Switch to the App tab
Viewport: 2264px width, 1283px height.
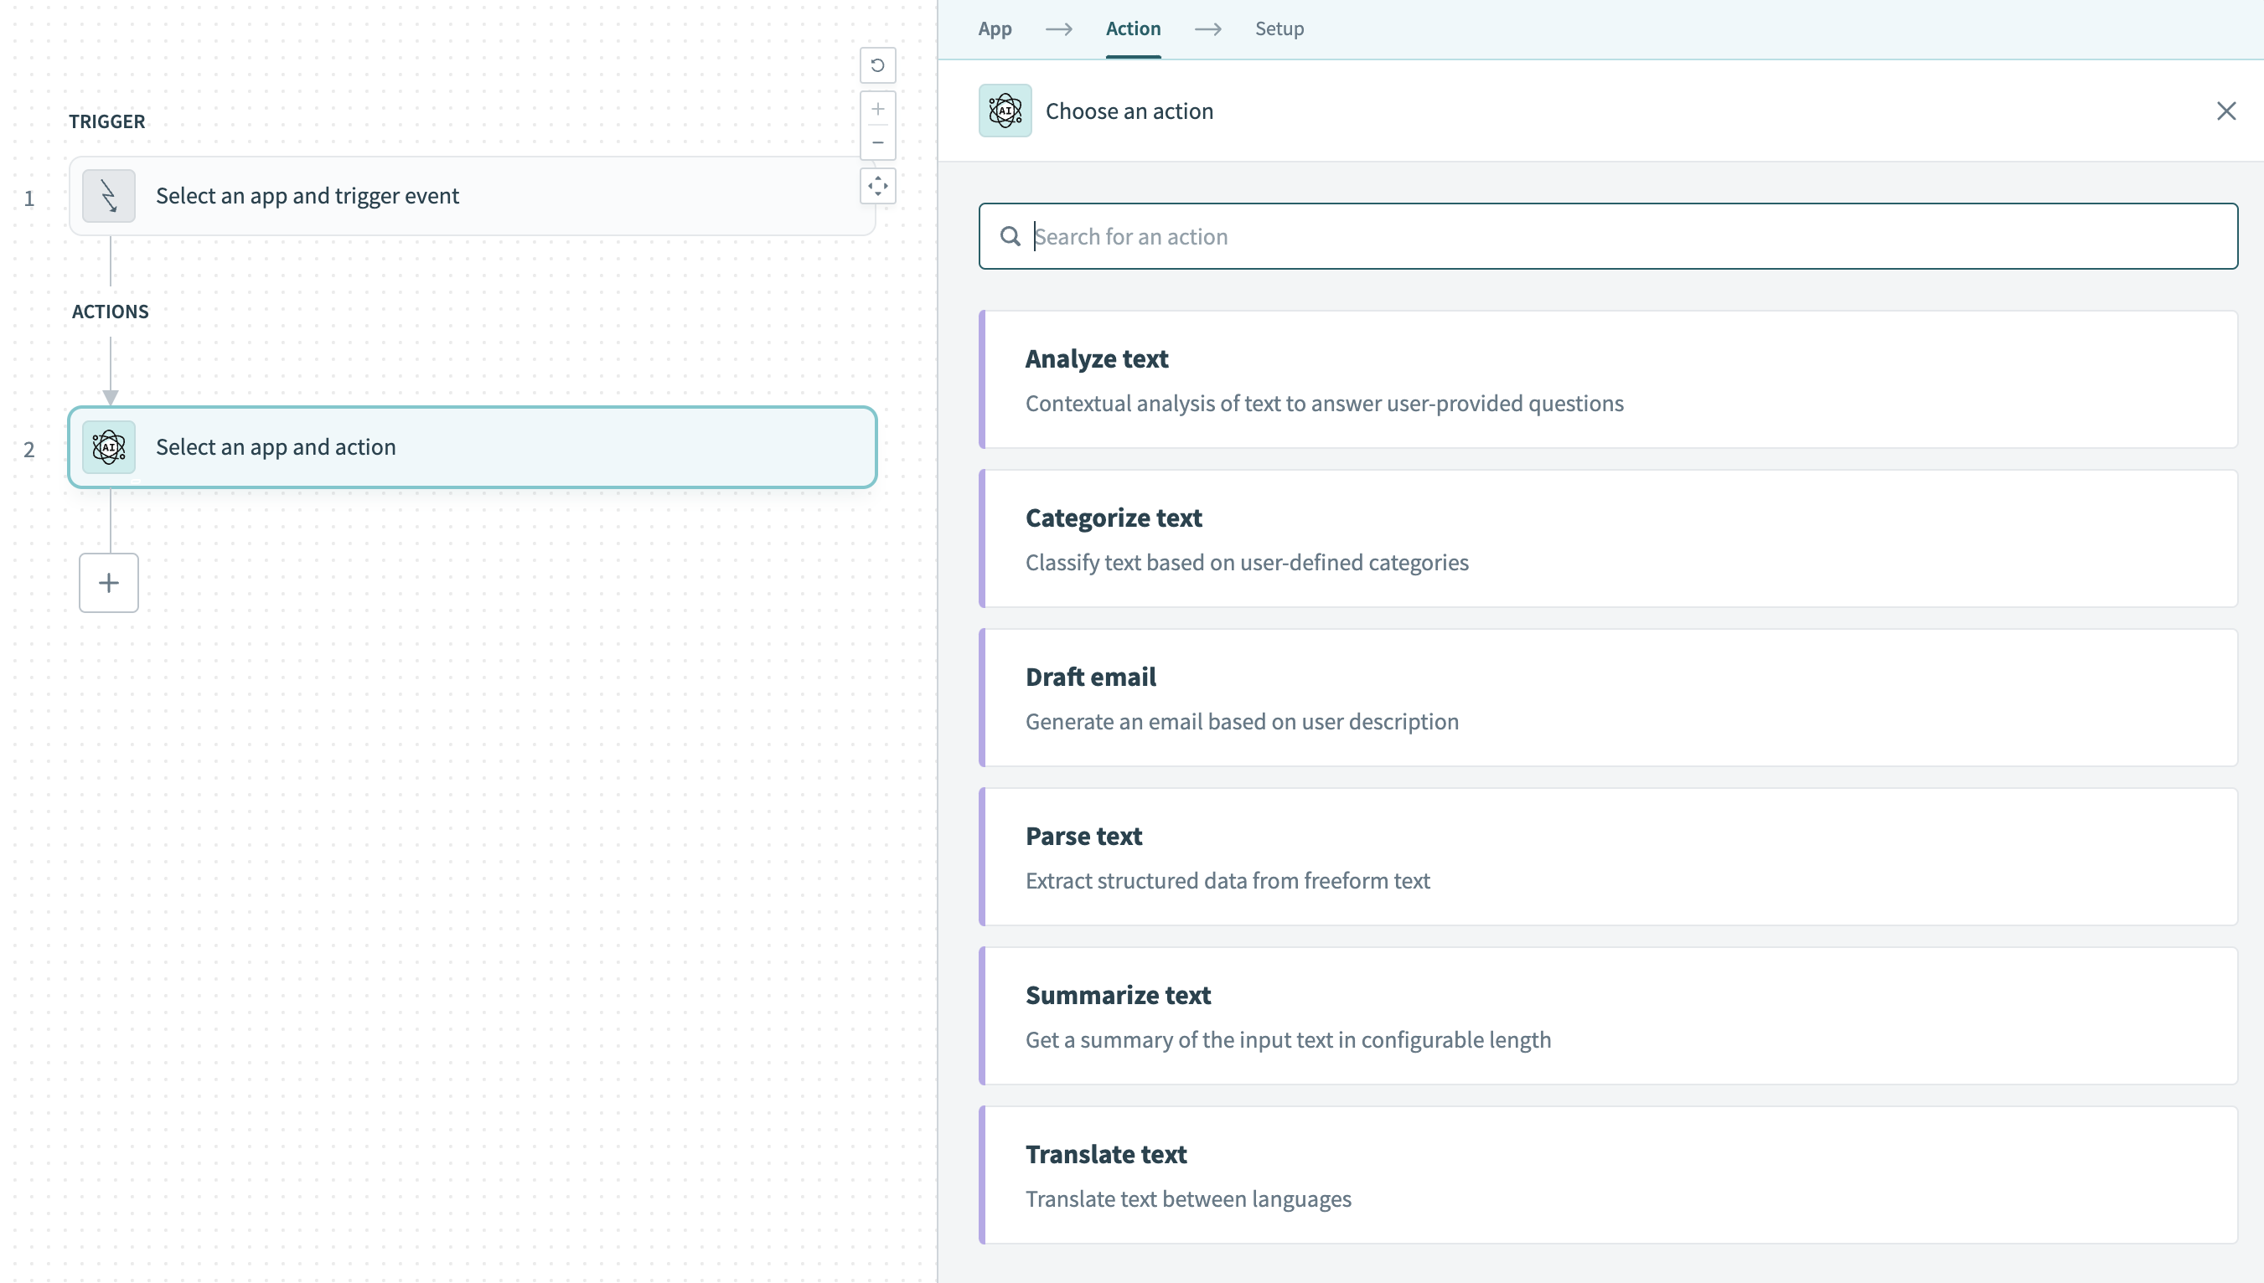995,28
